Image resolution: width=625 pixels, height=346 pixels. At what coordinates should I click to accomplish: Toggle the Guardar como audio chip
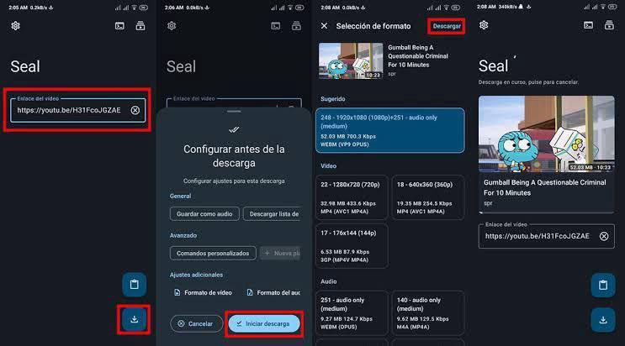(x=204, y=214)
